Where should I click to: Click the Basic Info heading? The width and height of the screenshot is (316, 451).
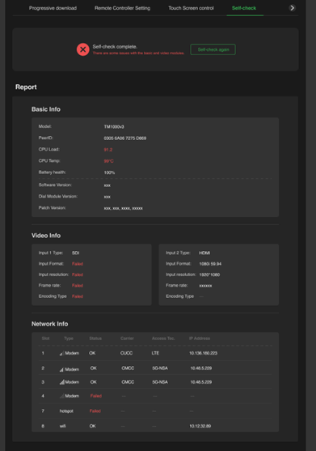point(46,109)
